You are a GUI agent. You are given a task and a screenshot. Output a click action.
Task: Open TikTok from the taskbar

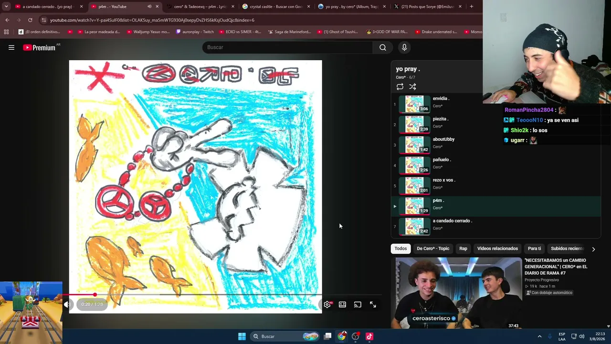[369, 336]
